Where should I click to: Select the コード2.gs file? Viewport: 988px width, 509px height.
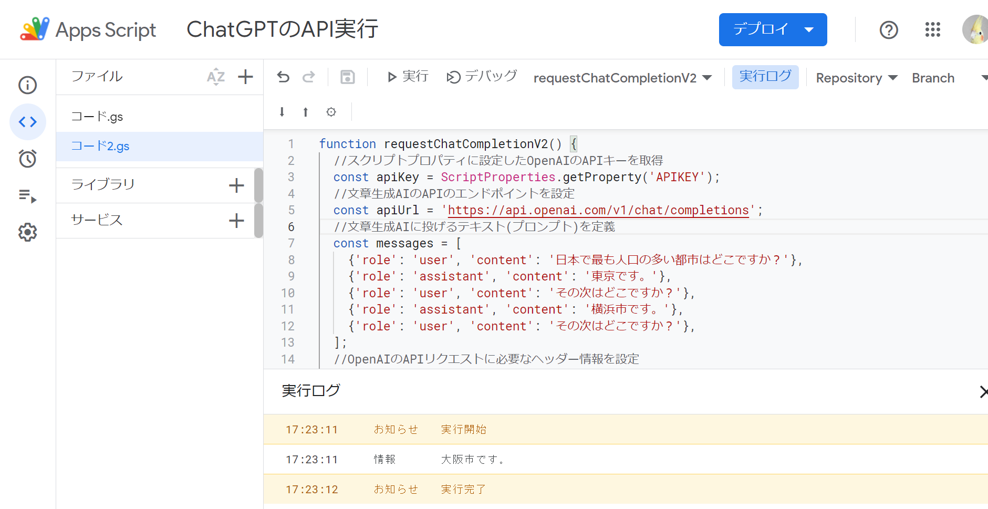100,146
